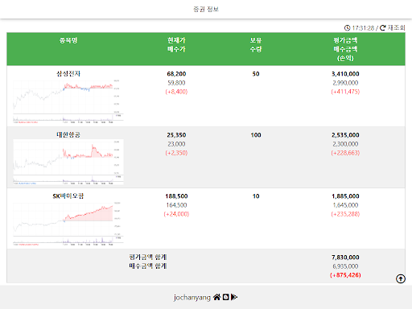The height and width of the screenshot is (309, 412).
Task: Click the 증권 정보 page title
Action: point(206,9)
